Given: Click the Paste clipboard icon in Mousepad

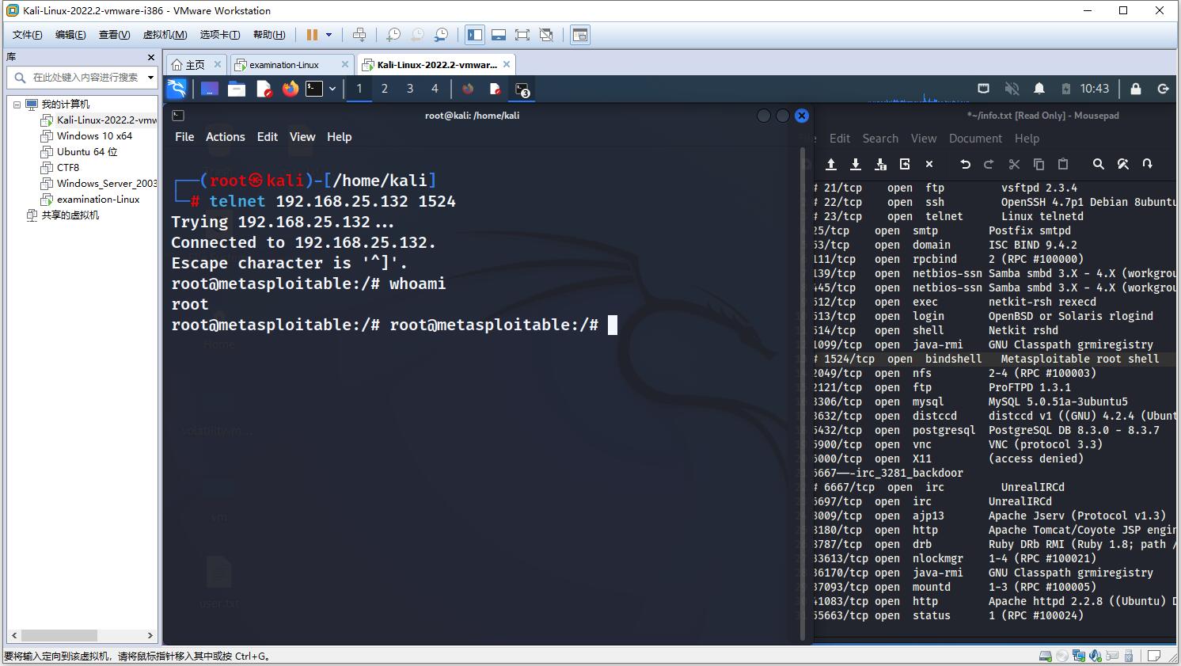Looking at the screenshot, I should coord(1063,164).
